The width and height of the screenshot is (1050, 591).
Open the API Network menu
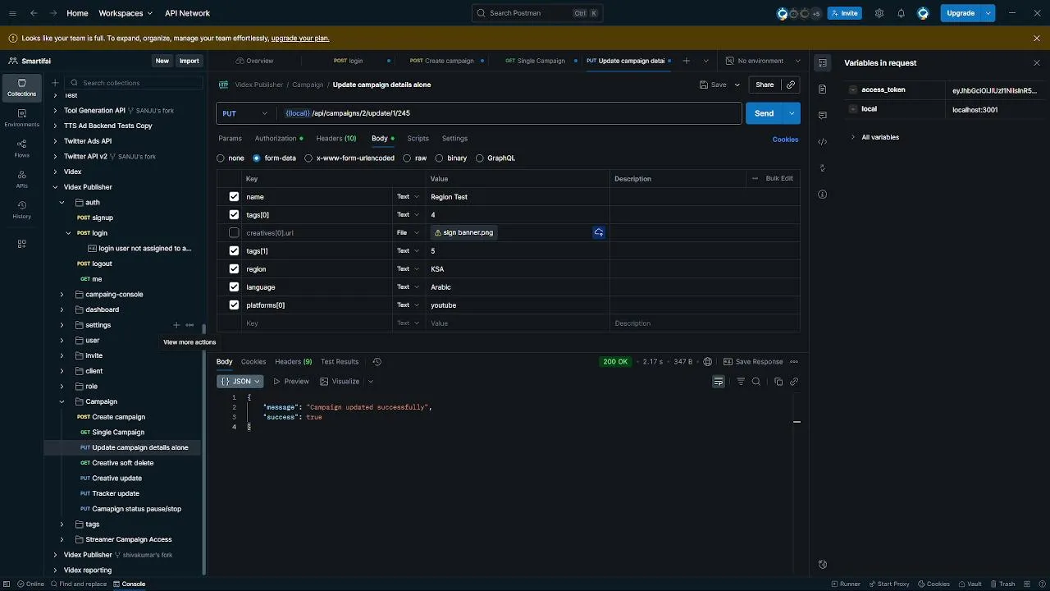pyautogui.click(x=187, y=13)
